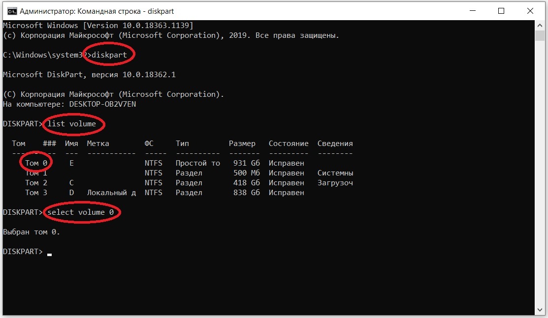Click the 'Сведения' column header
Image resolution: width=548 pixels, height=318 pixels.
(335, 144)
